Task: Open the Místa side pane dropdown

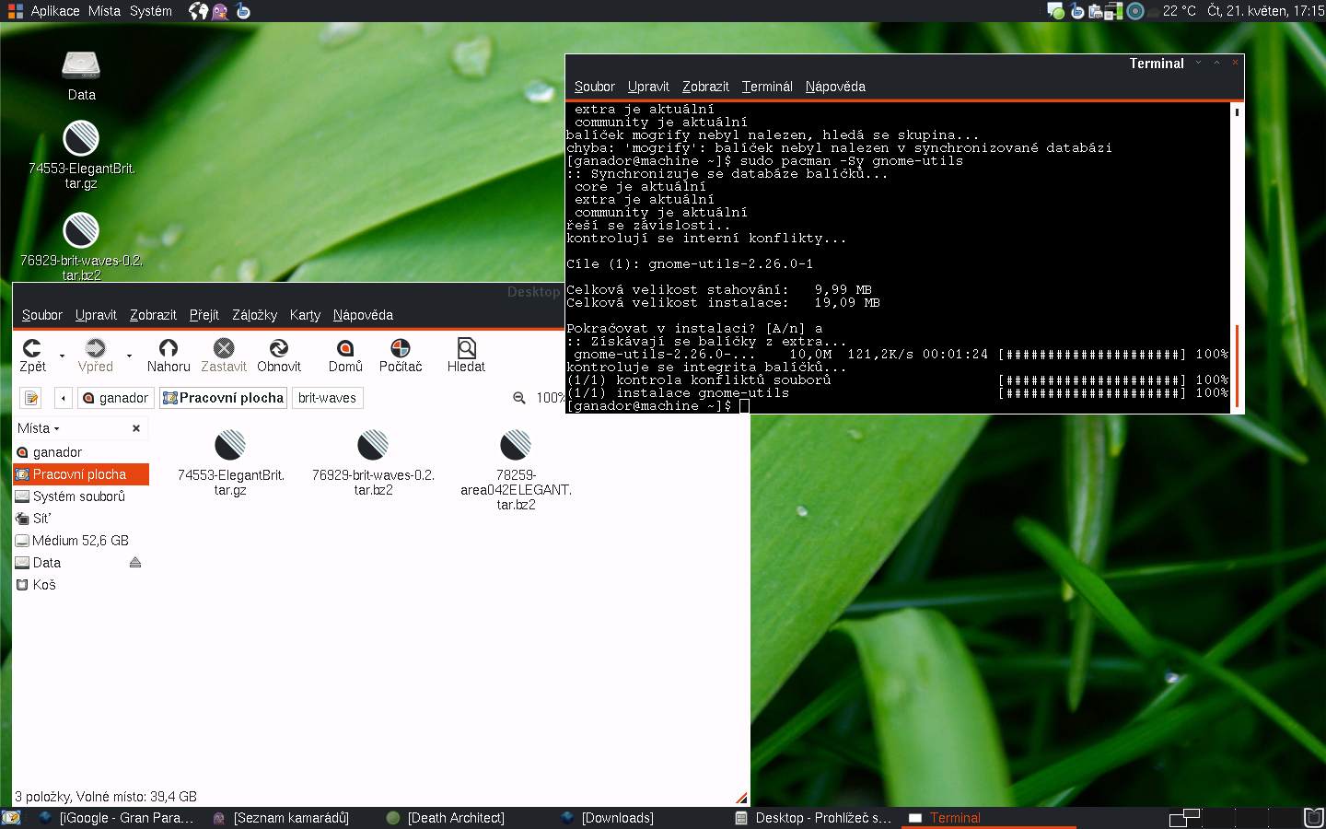Action: [39, 428]
